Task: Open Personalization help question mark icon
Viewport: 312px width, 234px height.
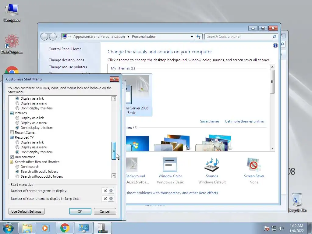Action: (x=275, y=45)
